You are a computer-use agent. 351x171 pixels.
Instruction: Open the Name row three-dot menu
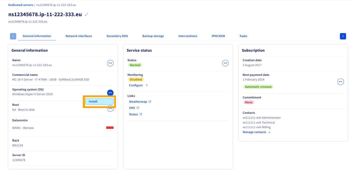point(110,63)
